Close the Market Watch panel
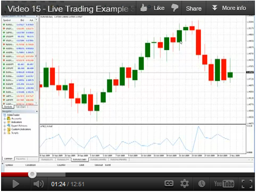This screenshot has height=192, width=256. [x=36, y=16]
